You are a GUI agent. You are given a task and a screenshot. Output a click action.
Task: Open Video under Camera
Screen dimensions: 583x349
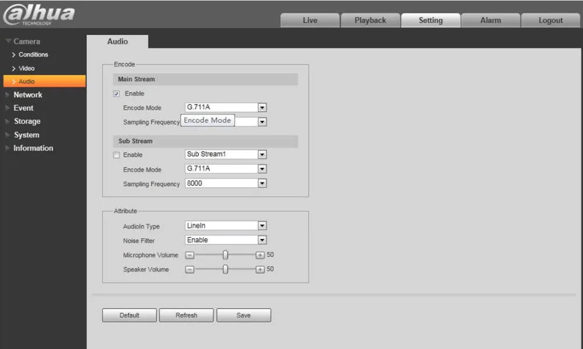pos(23,69)
